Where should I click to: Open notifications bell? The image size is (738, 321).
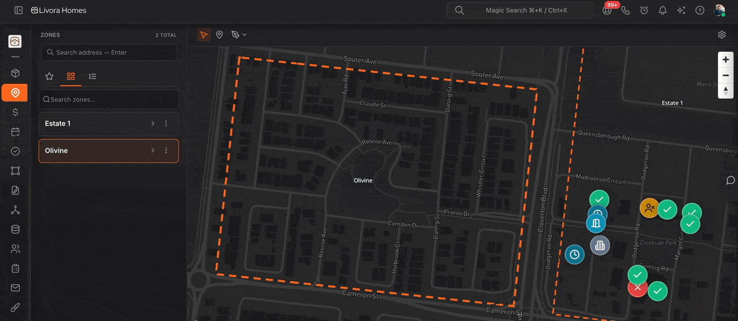pos(663,10)
